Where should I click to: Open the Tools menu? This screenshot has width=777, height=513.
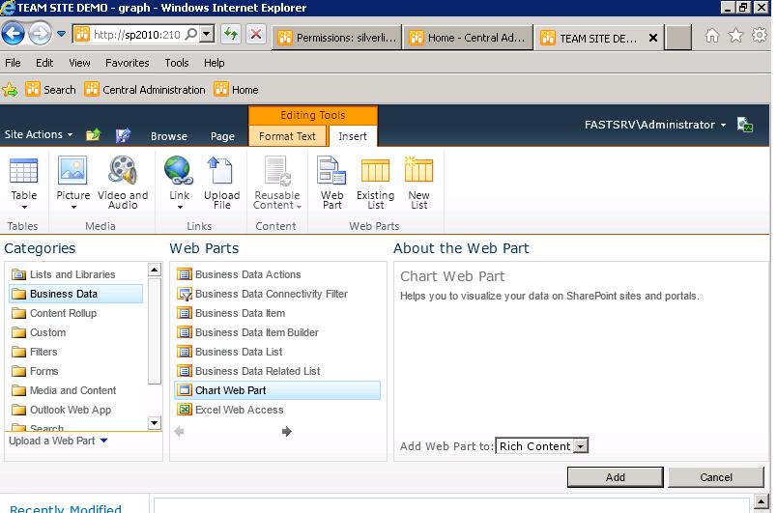pyautogui.click(x=177, y=63)
